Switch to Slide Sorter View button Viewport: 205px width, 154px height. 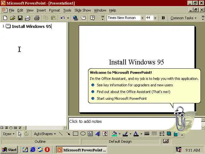15,128
